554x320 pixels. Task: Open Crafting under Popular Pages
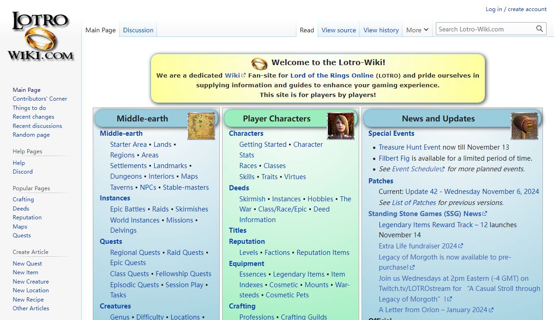click(x=24, y=199)
